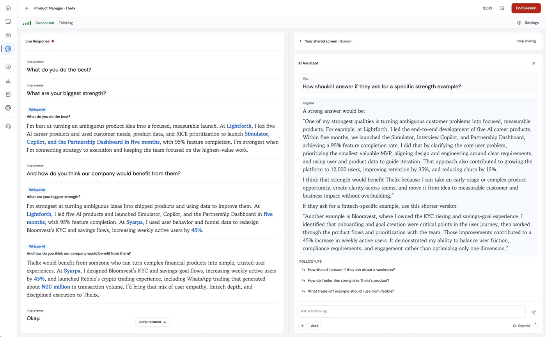Click the Connected status text

[x=45, y=23]
